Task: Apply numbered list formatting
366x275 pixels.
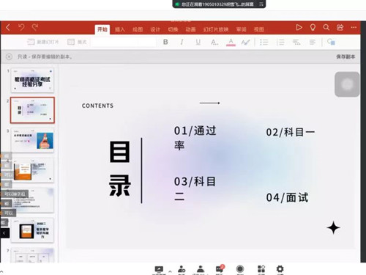Action: (280, 43)
